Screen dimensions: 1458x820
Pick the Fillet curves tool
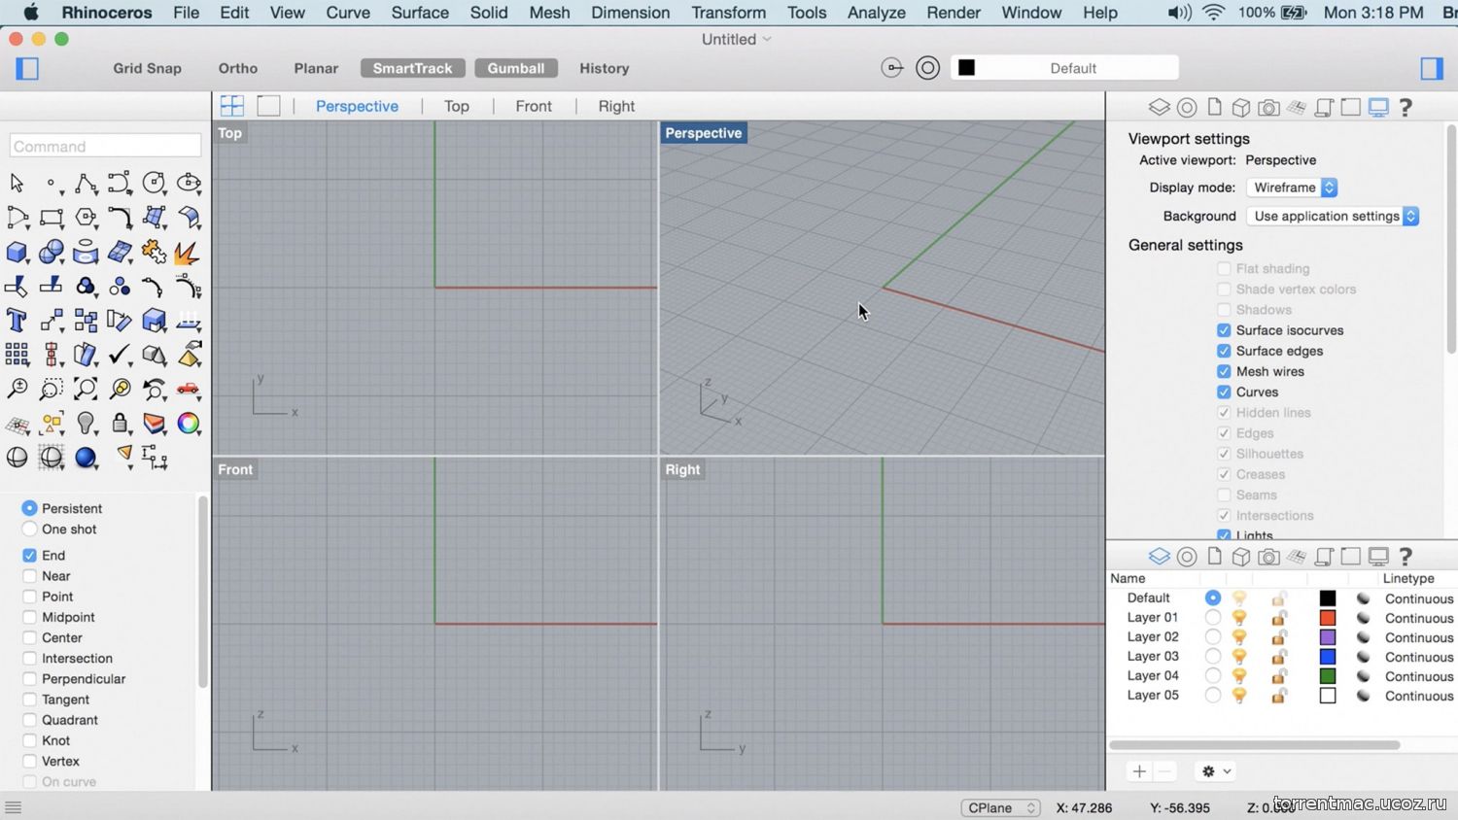pyautogui.click(x=120, y=218)
